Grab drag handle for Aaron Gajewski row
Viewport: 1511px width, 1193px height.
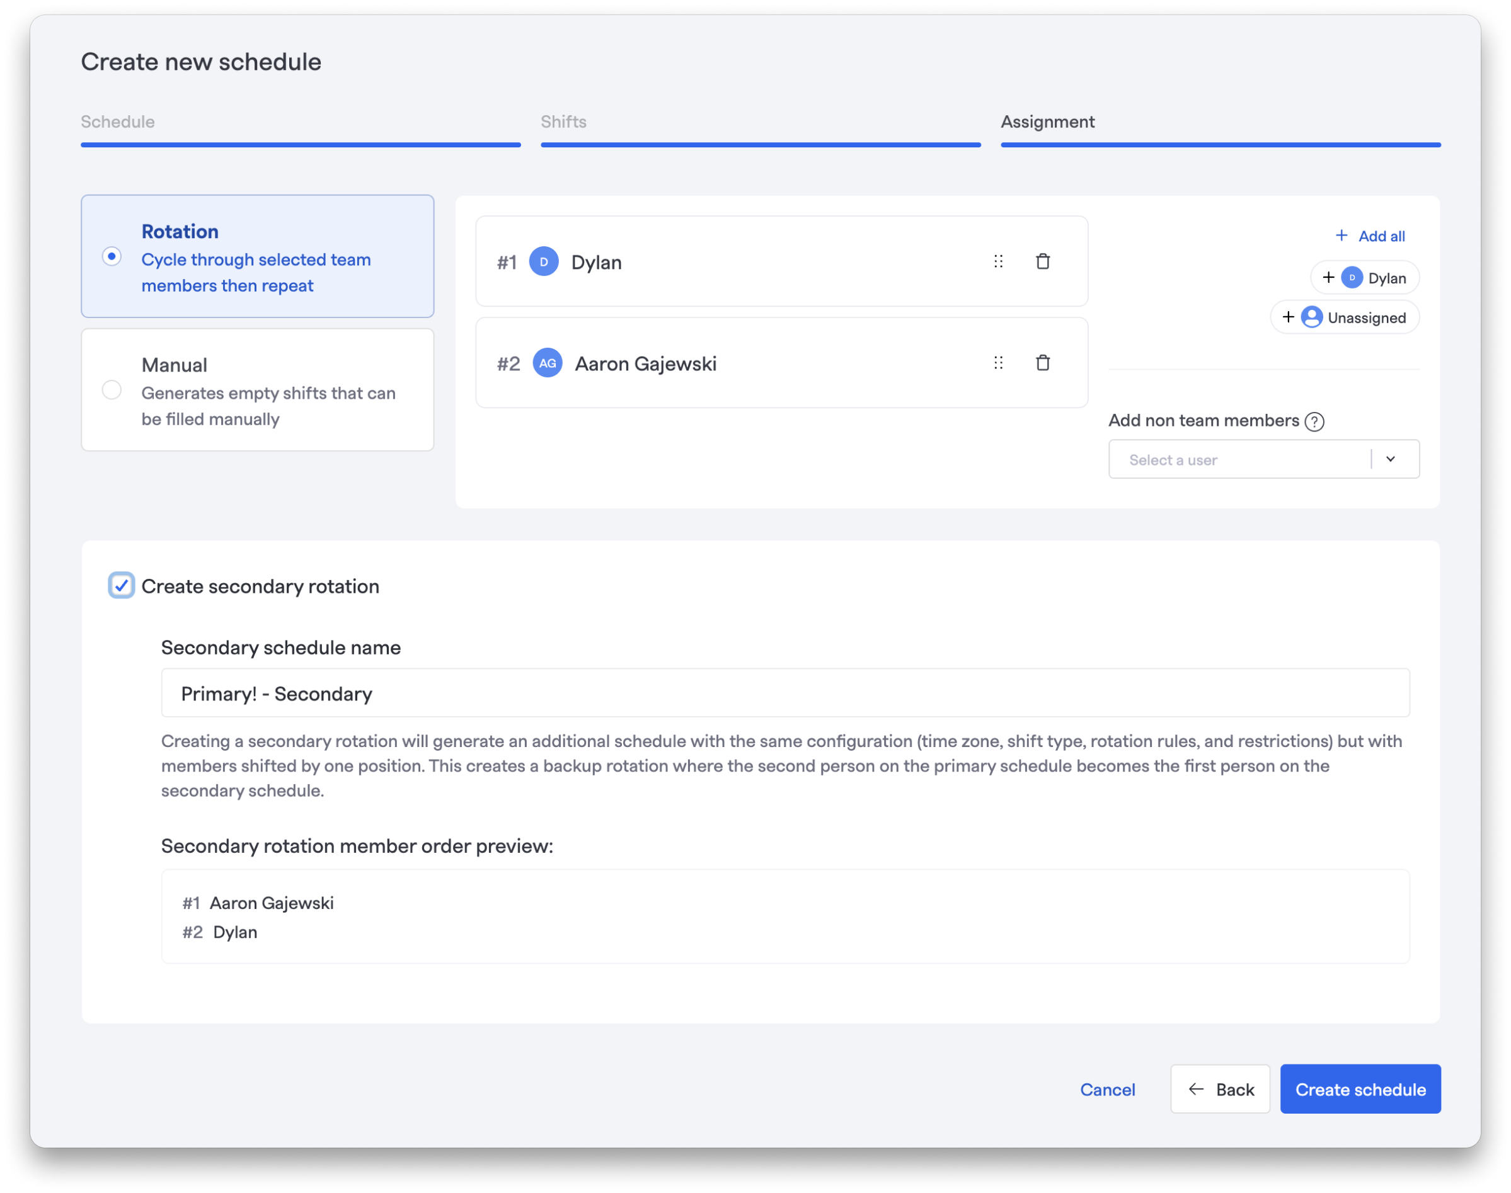point(998,363)
